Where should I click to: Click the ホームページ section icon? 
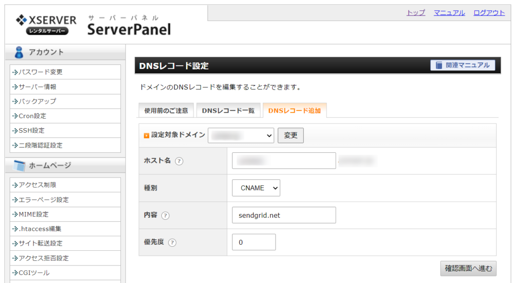tap(19, 165)
